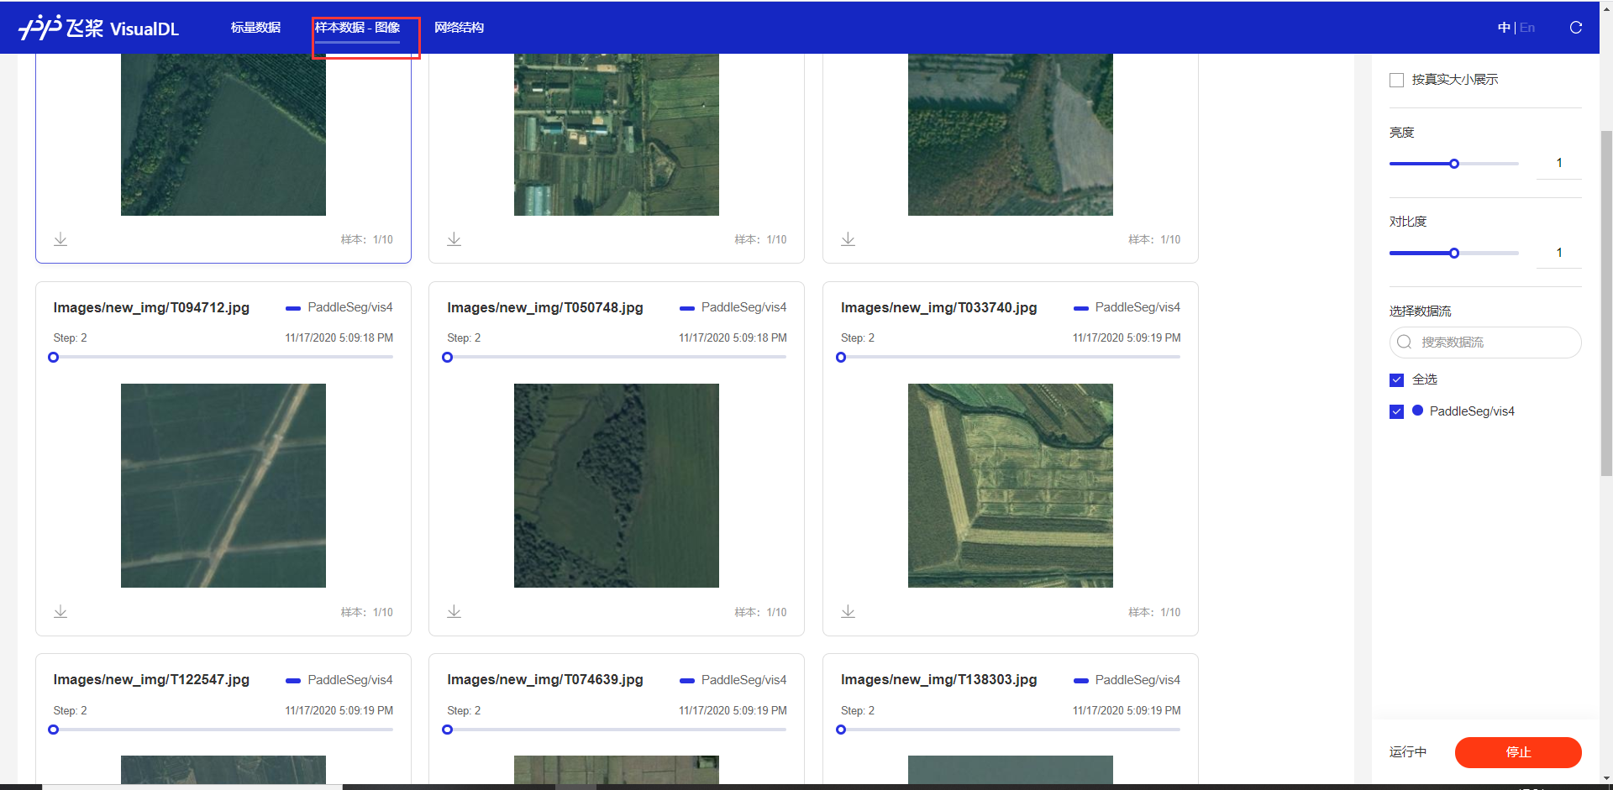Download the T050748.jpg image
Viewport: 1613px width, 790px height.
(x=454, y=611)
